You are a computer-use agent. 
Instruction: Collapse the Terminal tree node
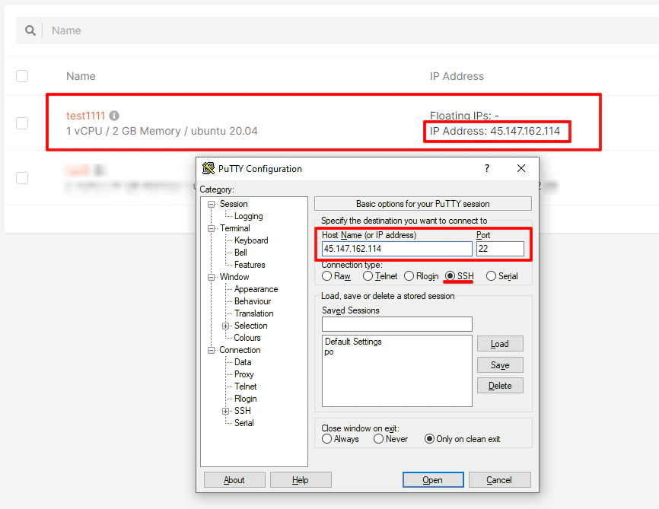211,229
